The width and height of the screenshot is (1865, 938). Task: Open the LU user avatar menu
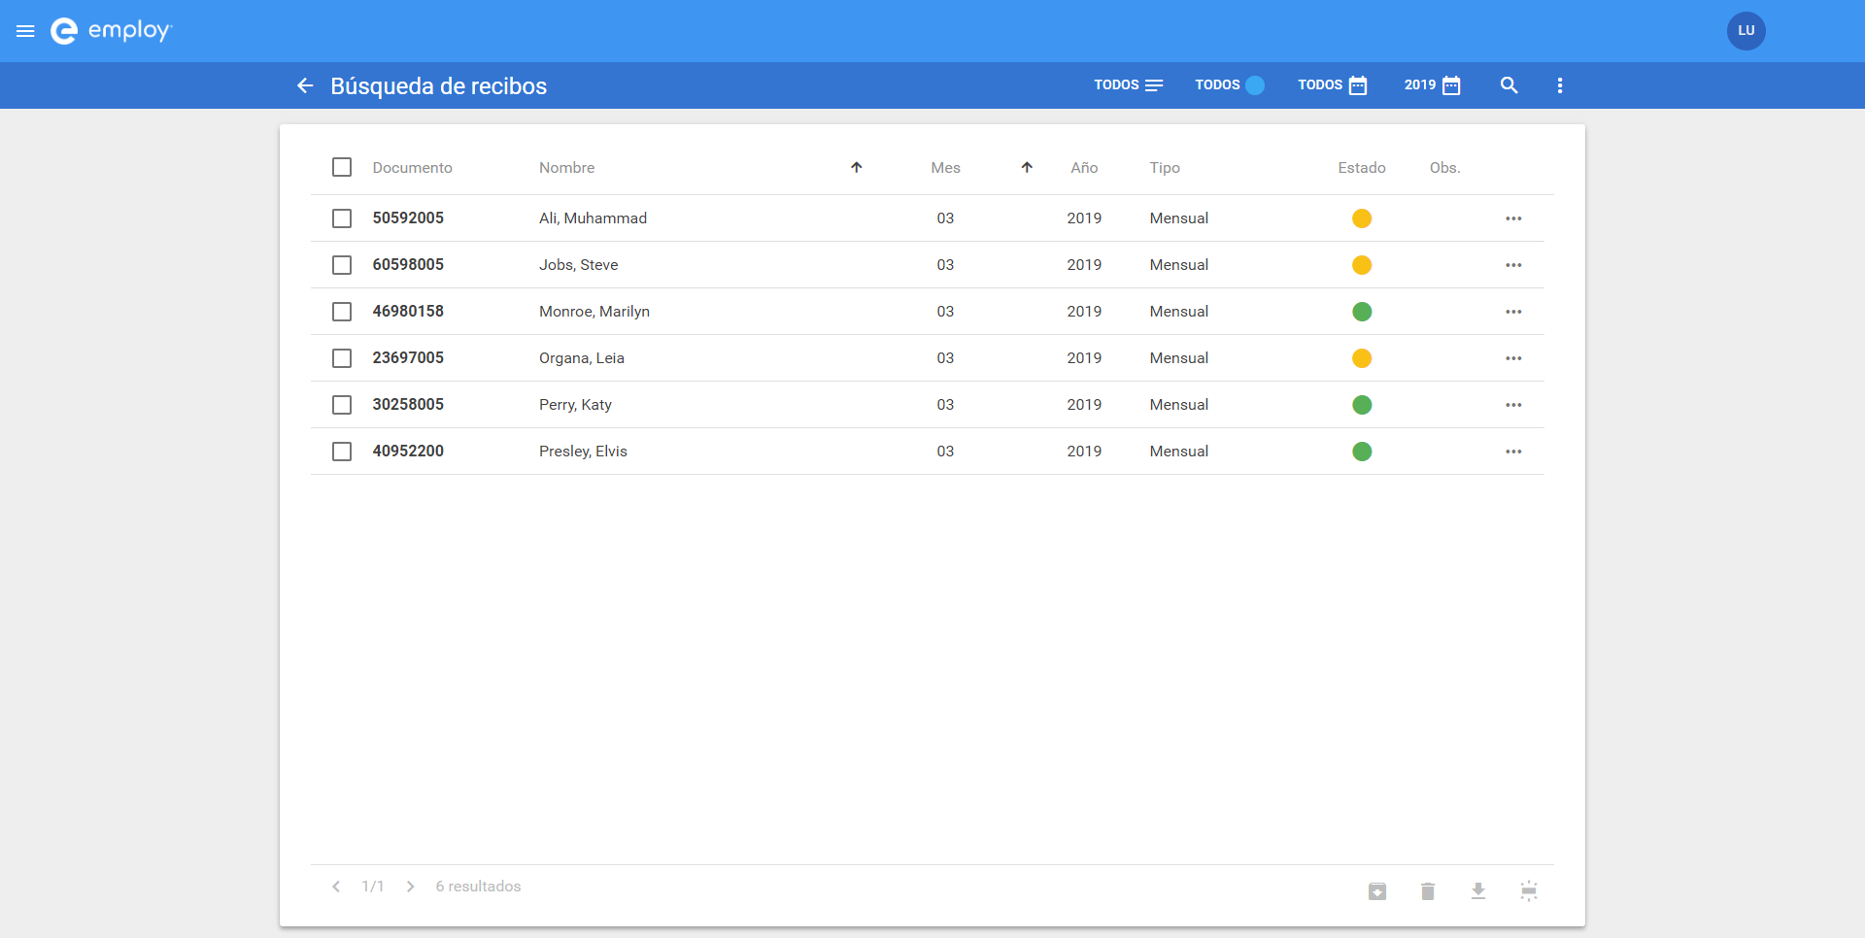(1746, 31)
